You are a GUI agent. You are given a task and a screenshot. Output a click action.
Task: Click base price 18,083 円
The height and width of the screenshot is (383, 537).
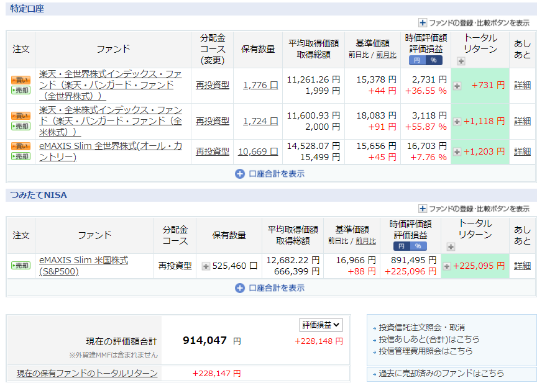[x=376, y=115]
